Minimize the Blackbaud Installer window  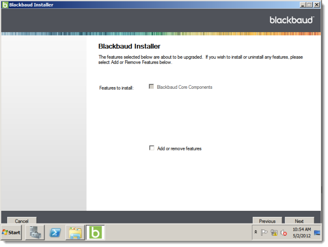(302, 5)
